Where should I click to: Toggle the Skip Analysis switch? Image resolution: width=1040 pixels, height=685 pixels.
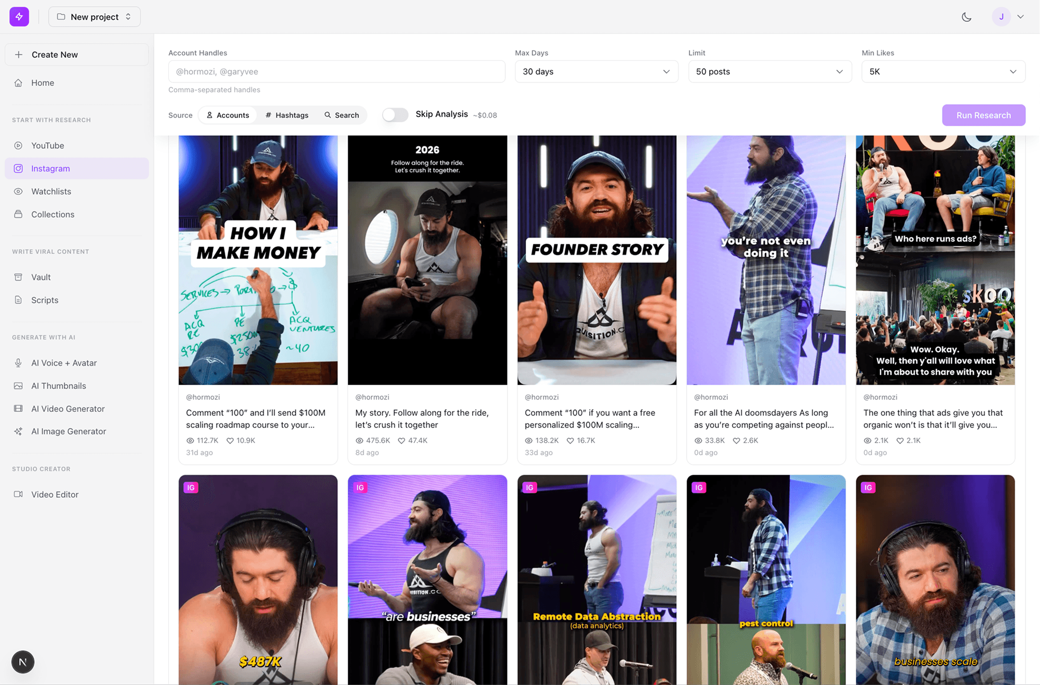tap(395, 115)
